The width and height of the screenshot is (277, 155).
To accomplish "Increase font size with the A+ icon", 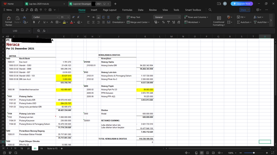I will click(74, 17).
